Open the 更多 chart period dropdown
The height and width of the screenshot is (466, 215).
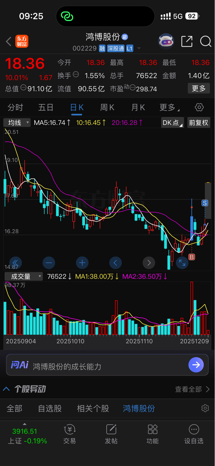tap(169, 107)
